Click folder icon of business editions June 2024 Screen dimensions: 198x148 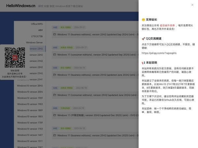tap(54, 75)
